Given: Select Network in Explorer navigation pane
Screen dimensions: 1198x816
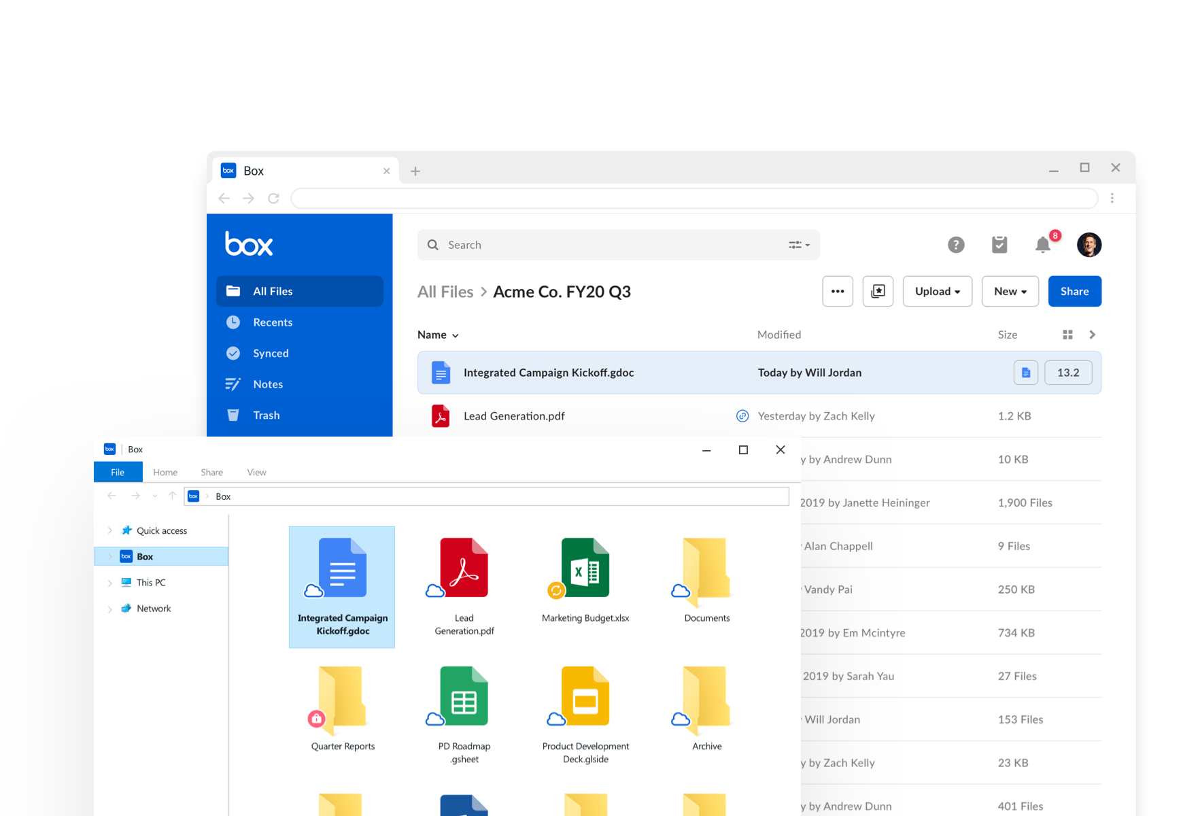Looking at the screenshot, I should tap(146, 609).
